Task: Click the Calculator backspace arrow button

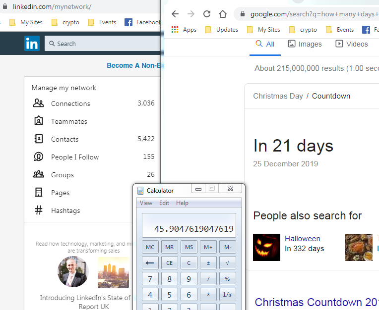Action: pyautogui.click(x=150, y=263)
